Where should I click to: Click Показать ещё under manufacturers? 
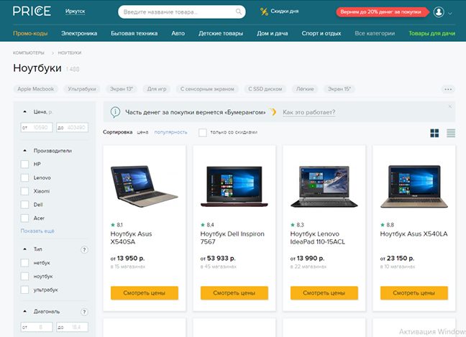pyautogui.click(x=37, y=231)
